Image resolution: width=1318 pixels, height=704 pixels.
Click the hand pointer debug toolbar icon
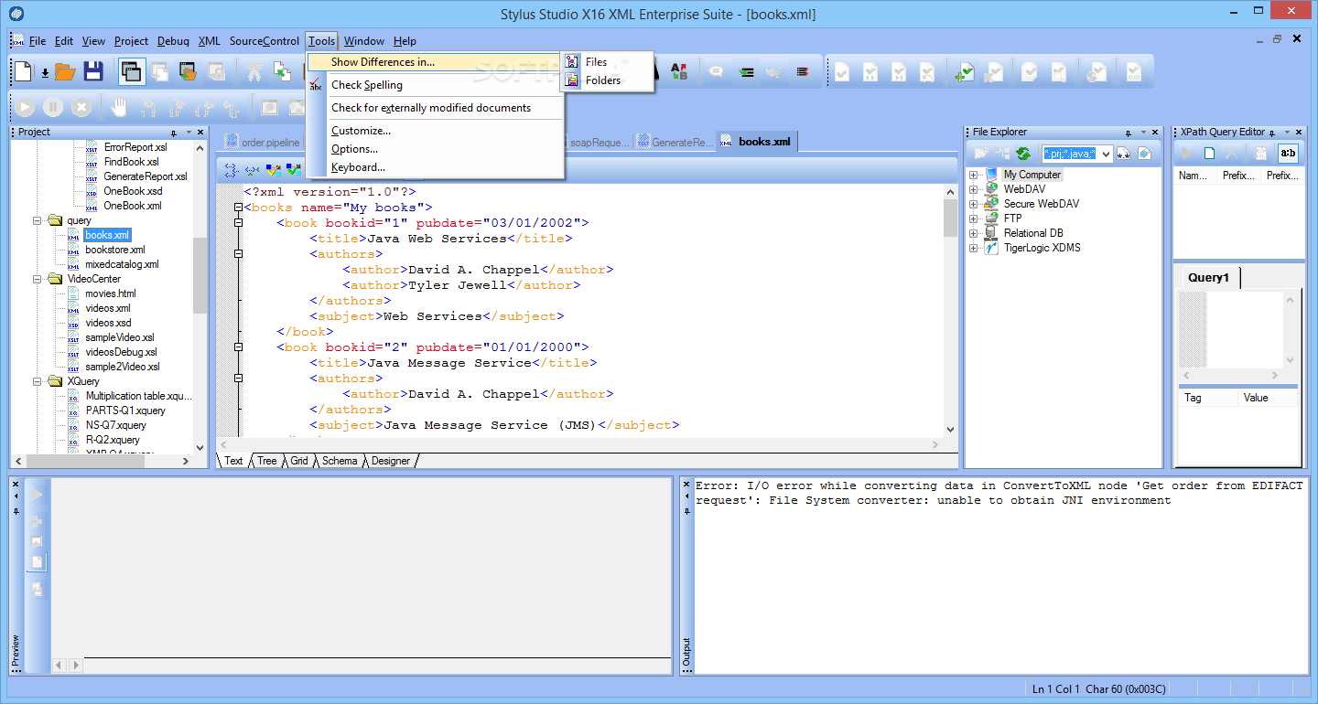(118, 107)
